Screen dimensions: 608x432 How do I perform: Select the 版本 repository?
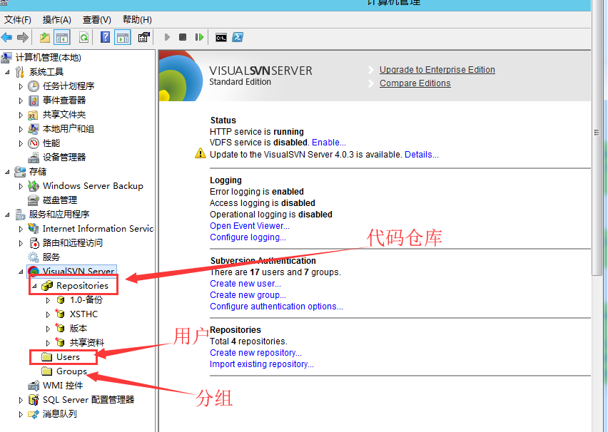point(78,329)
